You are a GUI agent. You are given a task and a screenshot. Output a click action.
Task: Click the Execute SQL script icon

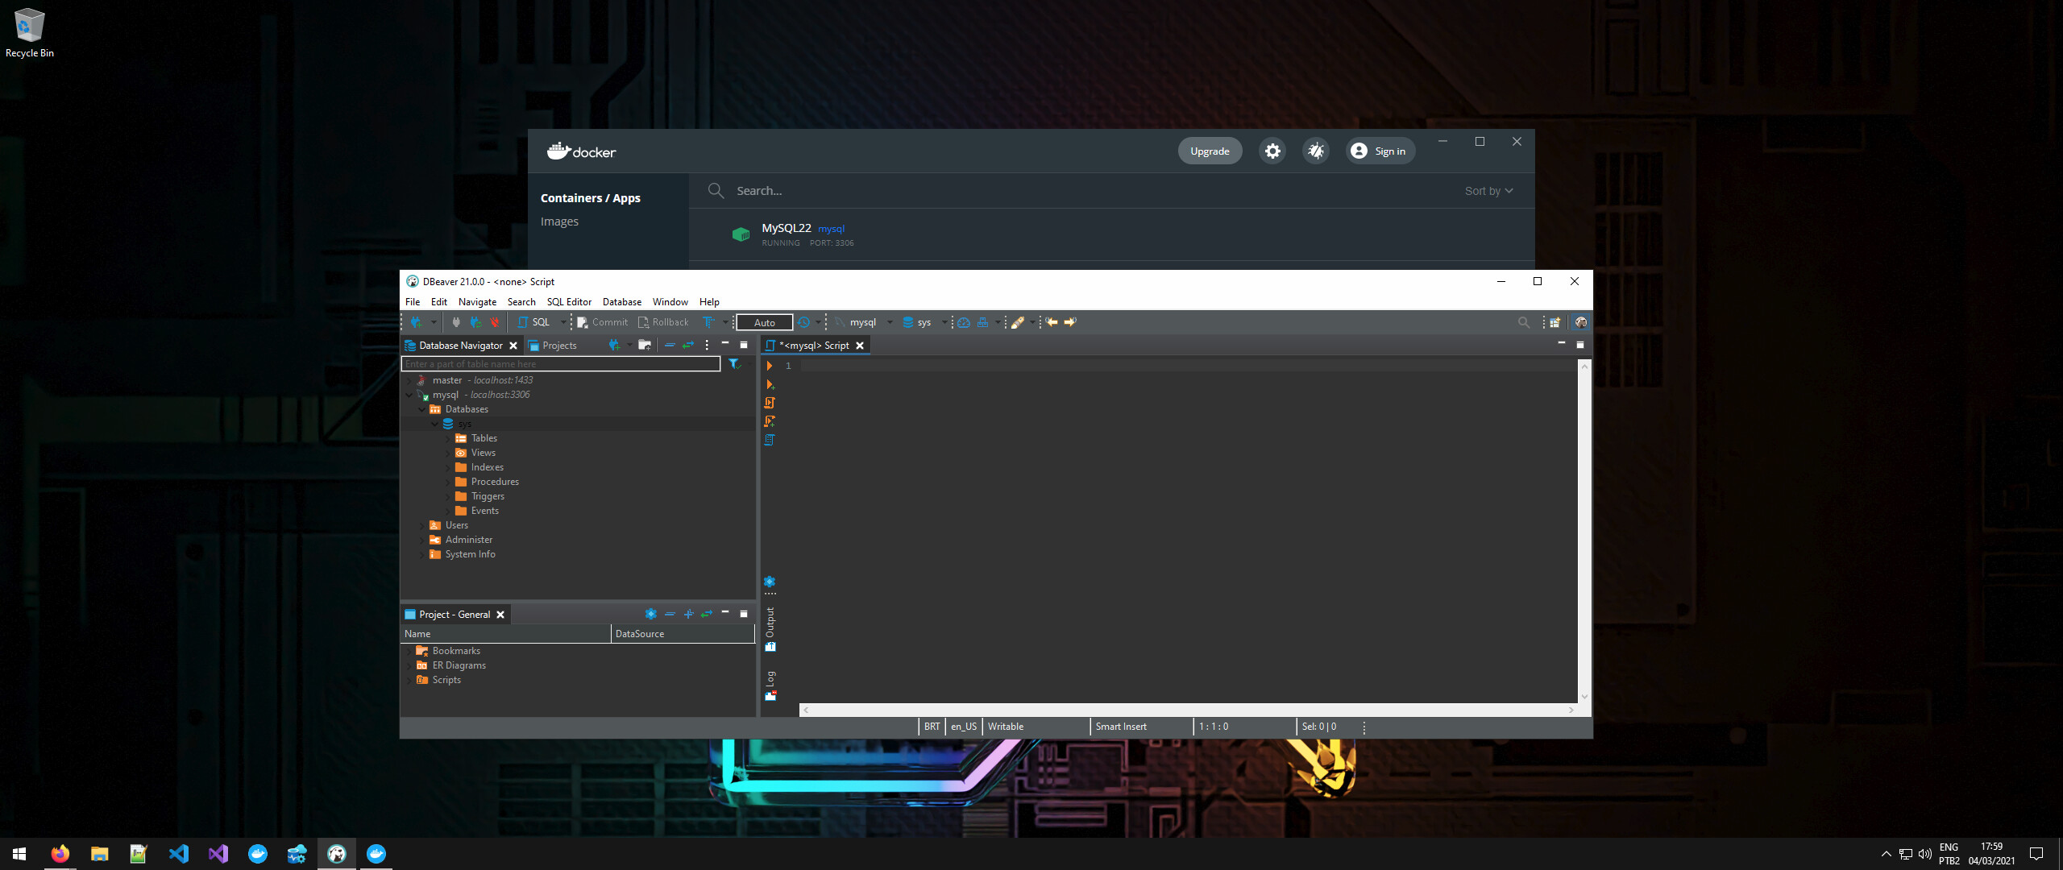770,403
